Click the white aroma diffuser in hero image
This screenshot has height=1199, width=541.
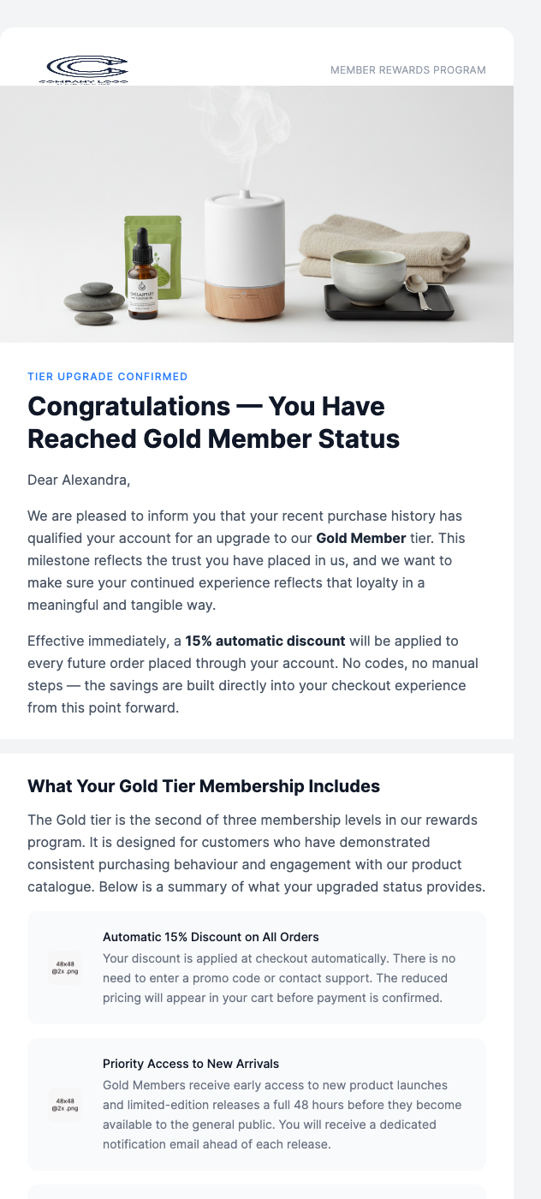pos(244,257)
